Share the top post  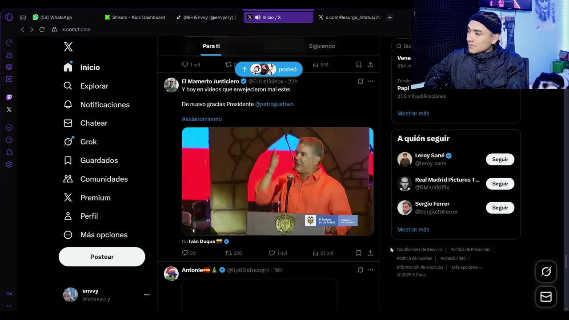pyautogui.click(x=370, y=64)
